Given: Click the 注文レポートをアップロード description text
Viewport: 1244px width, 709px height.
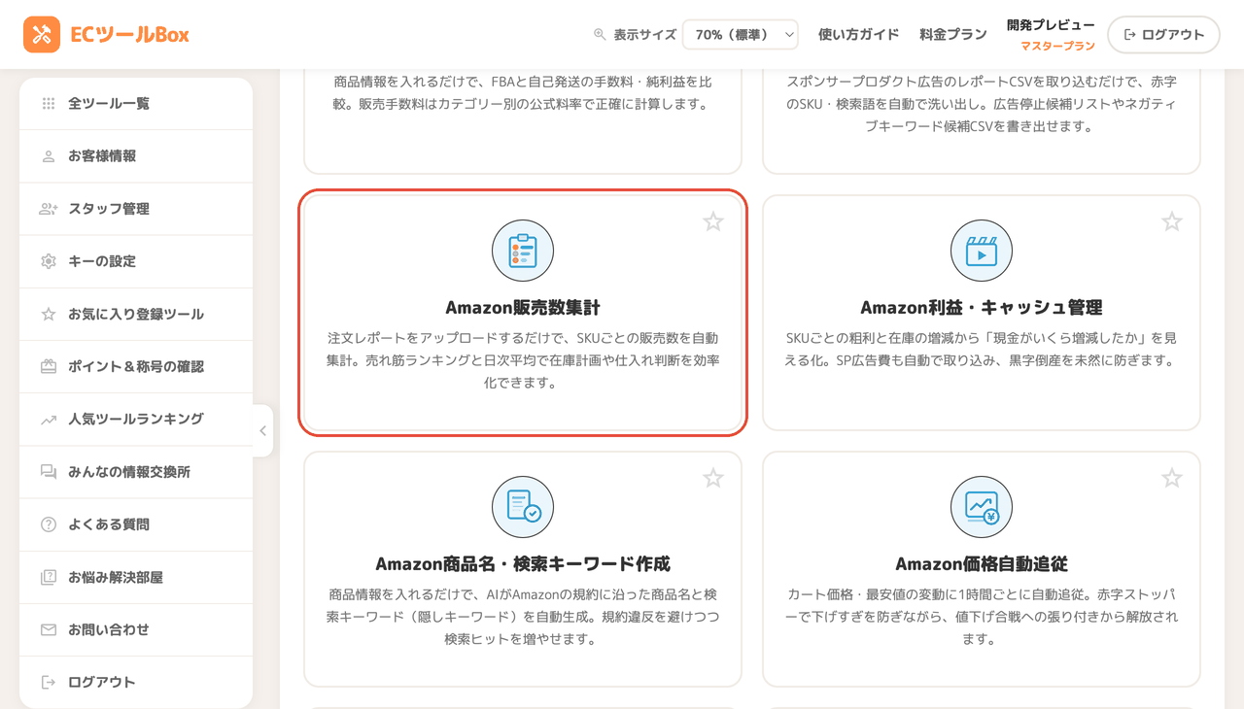Looking at the screenshot, I should (x=523, y=360).
